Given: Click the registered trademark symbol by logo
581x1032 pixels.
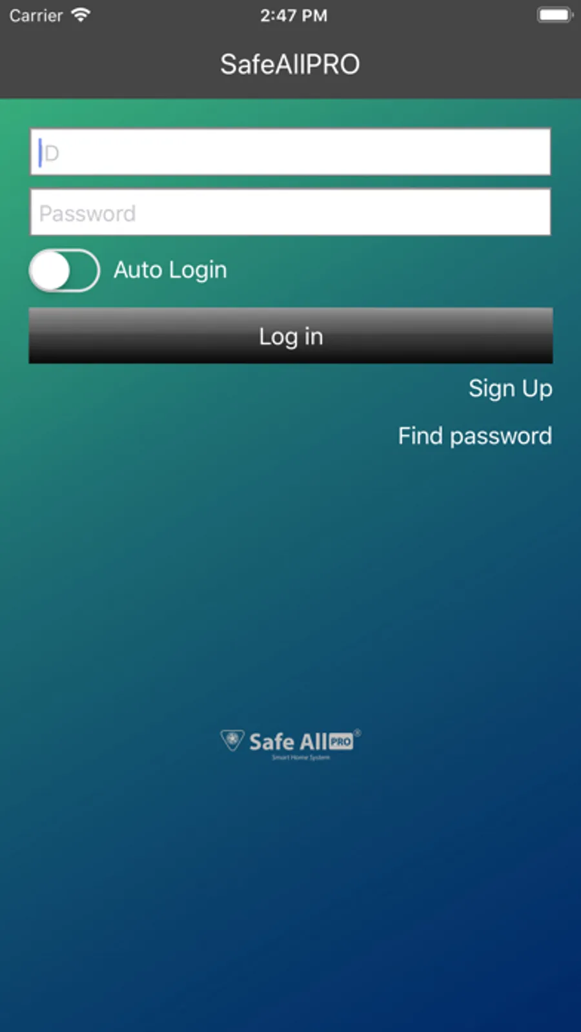Looking at the screenshot, I should [x=357, y=733].
